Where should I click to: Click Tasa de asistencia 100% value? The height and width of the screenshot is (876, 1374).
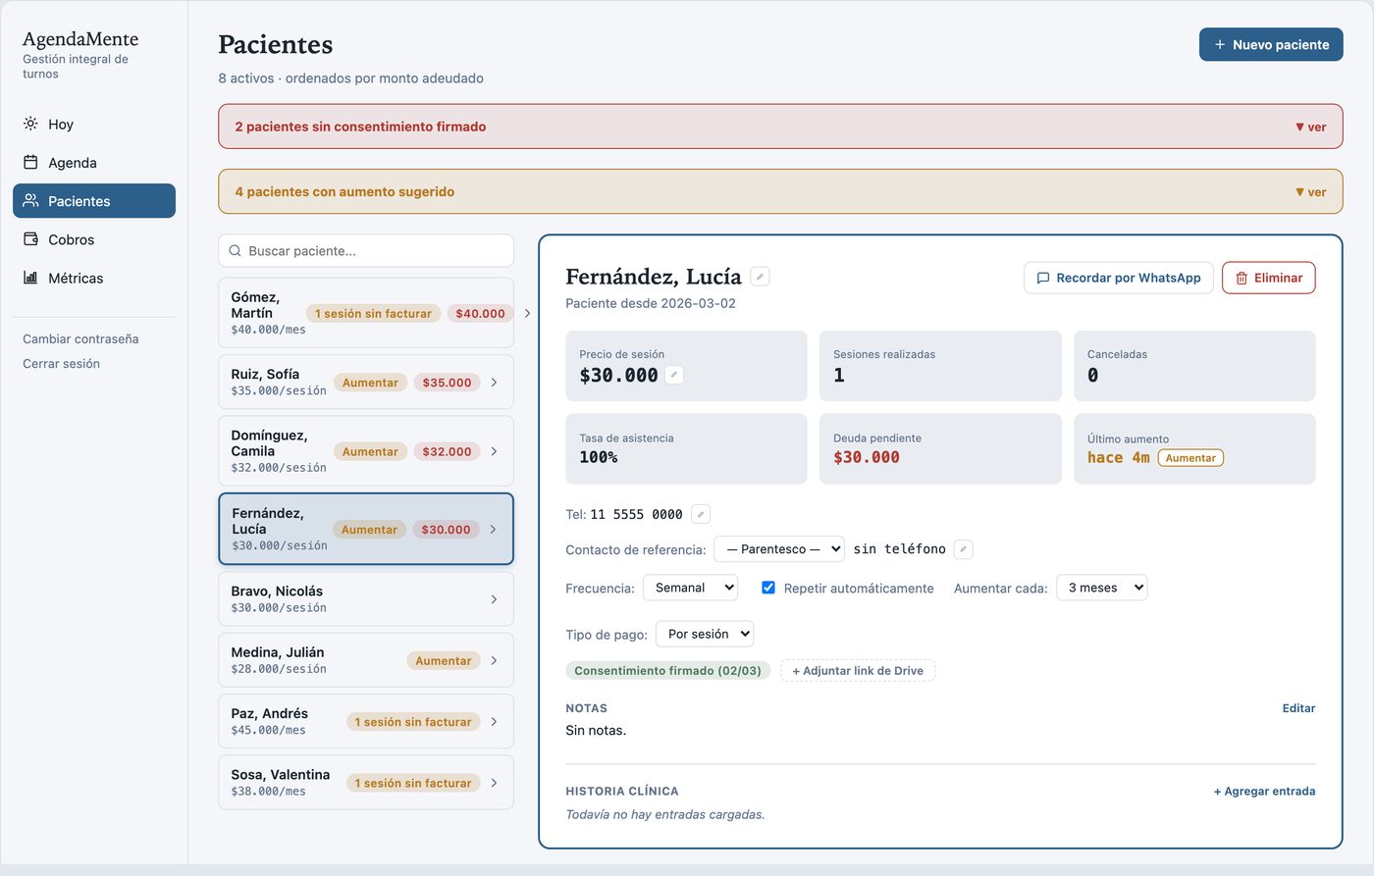pos(599,457)
